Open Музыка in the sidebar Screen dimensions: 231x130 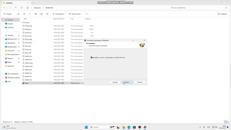(x=10, y=58)
